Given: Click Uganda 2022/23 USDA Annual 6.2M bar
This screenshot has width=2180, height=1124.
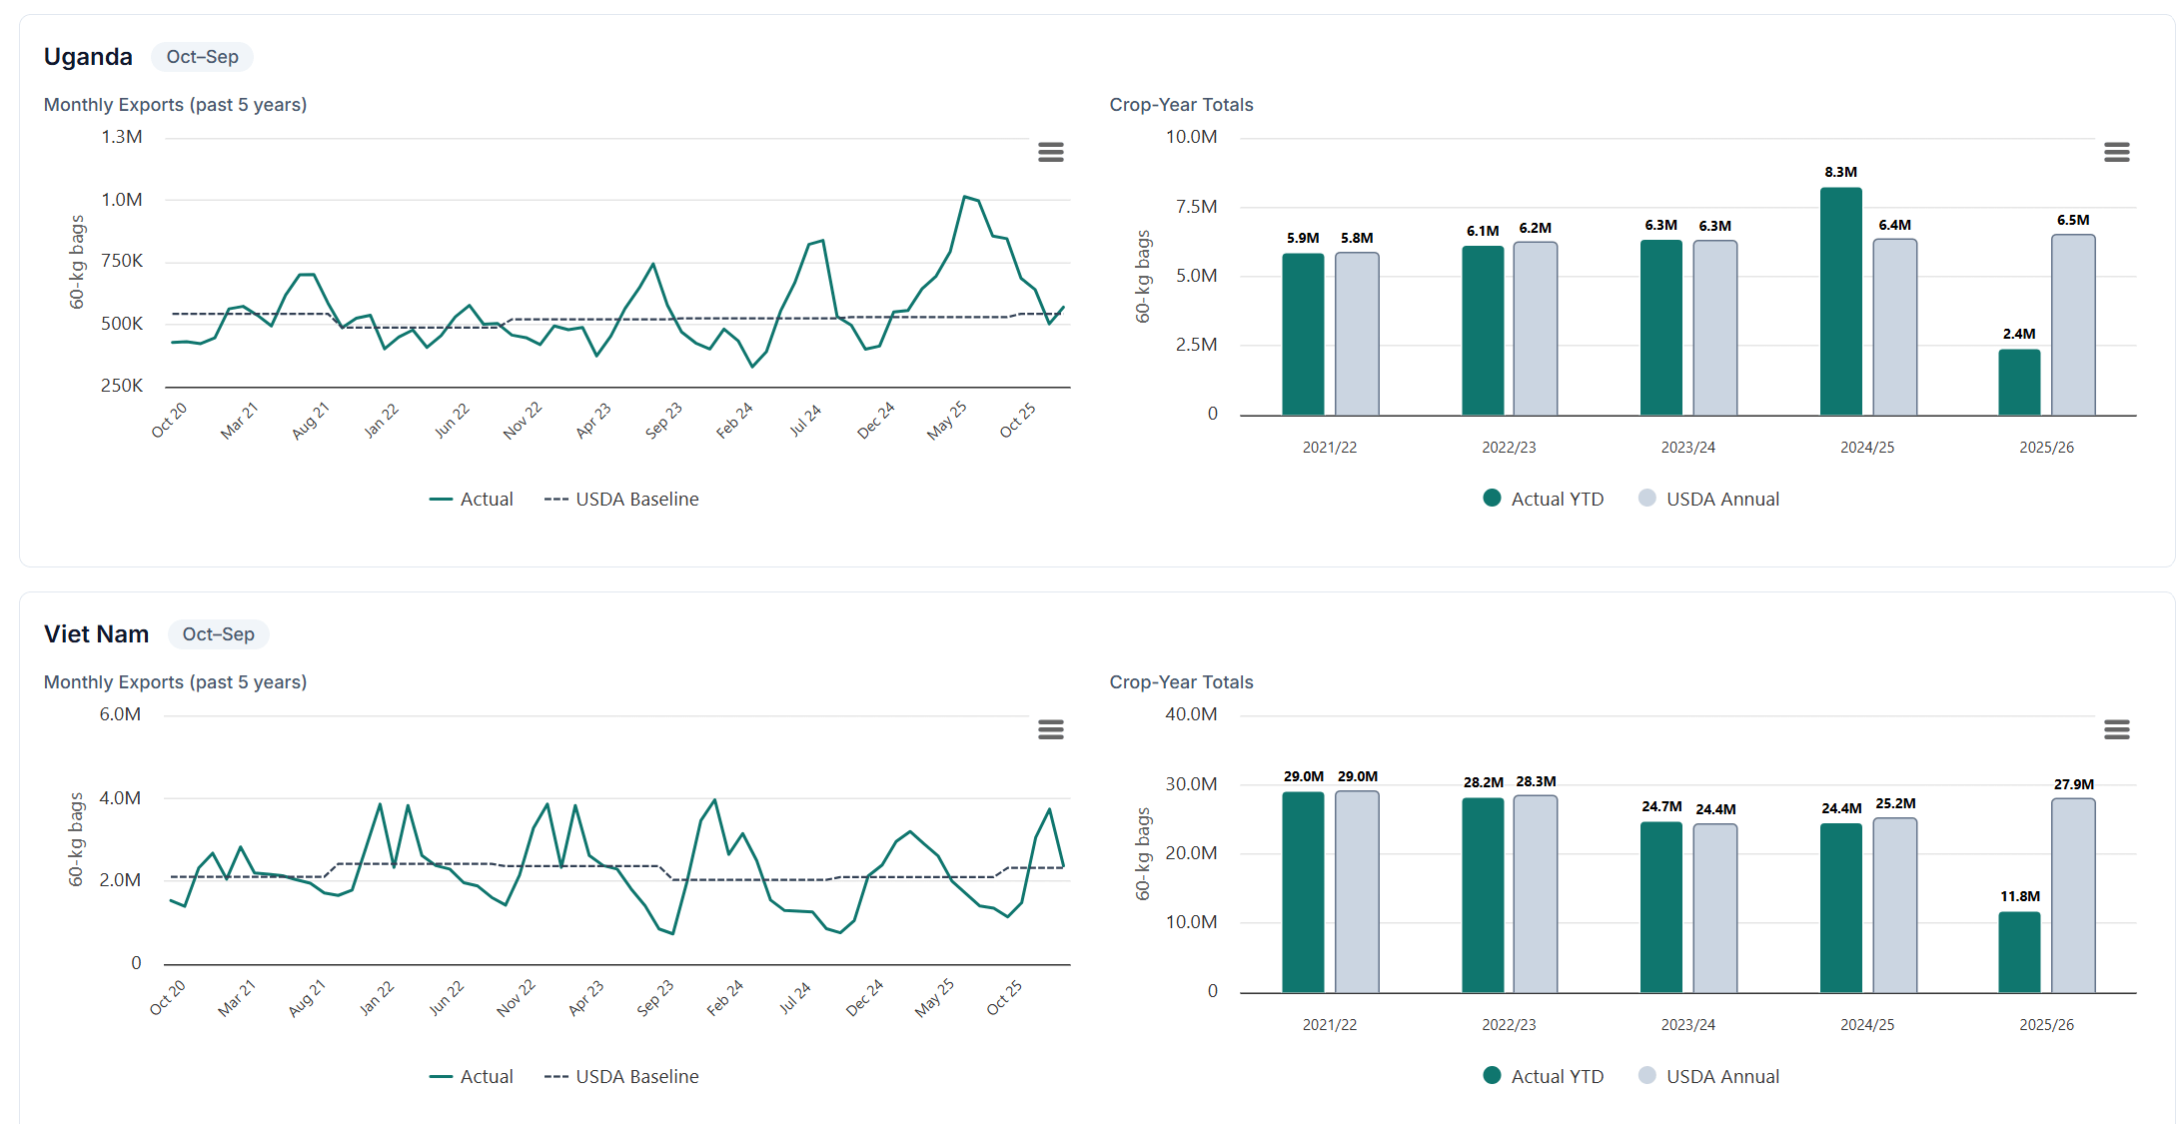Looking at the screenshot, I should tap(1535, 329).
